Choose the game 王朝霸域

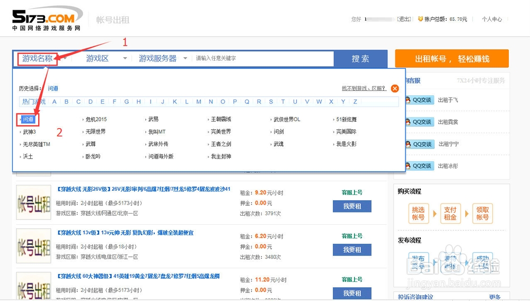point(221,119)
